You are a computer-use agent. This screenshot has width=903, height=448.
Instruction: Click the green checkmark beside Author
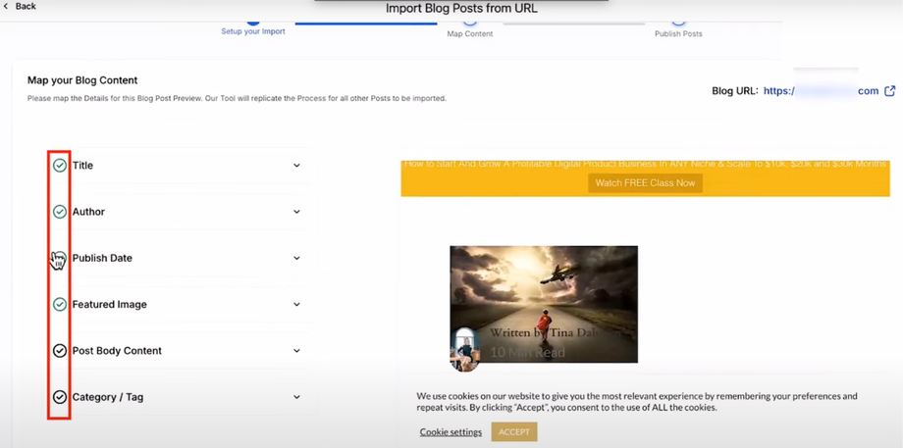tap(60, 212)
